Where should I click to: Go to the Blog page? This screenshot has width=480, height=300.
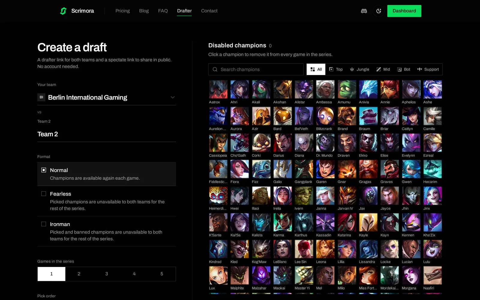[x=144, y=11]
